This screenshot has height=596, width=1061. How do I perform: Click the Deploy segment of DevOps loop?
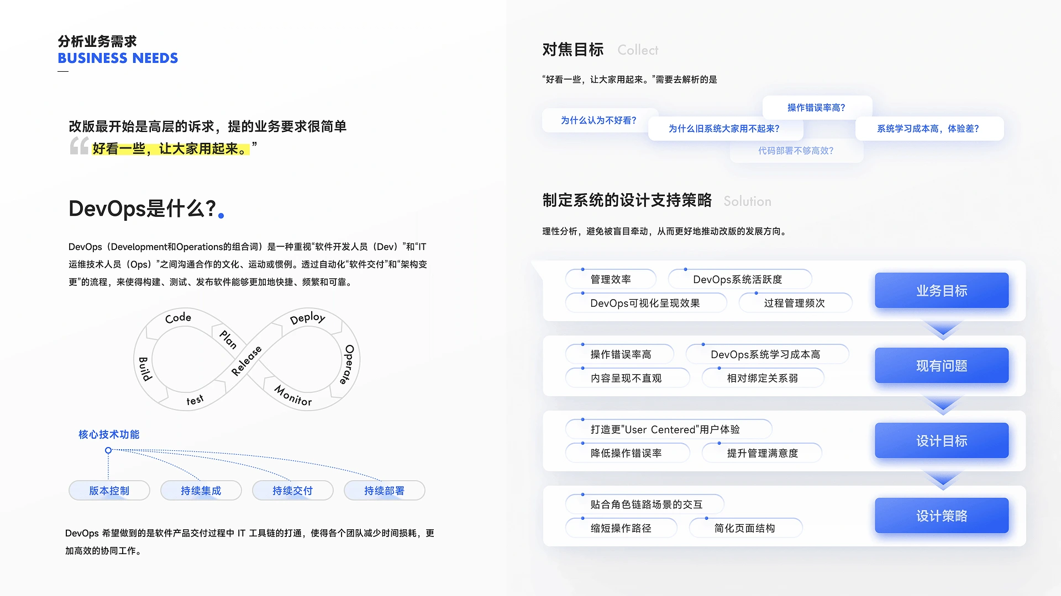click(x=307, y=318)
